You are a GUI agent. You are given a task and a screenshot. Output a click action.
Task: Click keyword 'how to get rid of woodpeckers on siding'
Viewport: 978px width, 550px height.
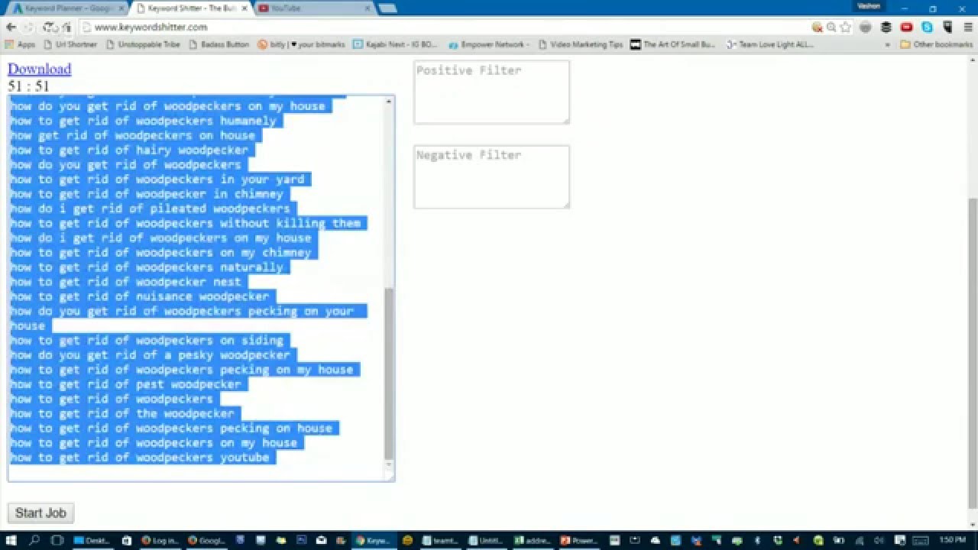pos(147,341)
